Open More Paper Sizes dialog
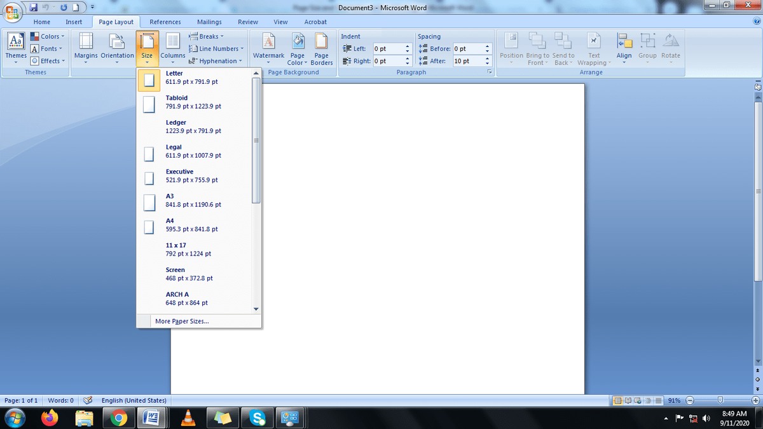This screenshot has width=763, height=429. click(182, 321)
